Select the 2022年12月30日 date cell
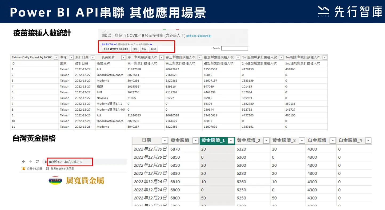This screenshot has width=385, height=210. coord(150,149)
